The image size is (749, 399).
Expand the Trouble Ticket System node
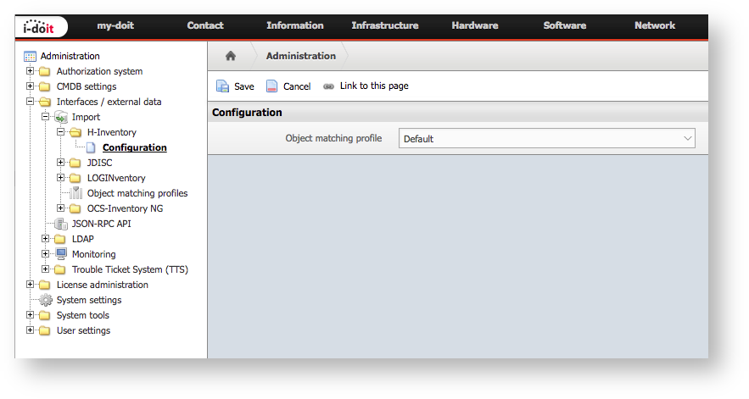[x=46, y=269]
